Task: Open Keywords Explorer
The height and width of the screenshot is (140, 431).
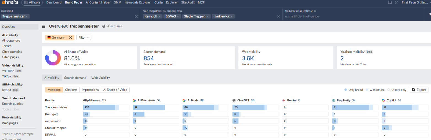Action: (138, 2)
